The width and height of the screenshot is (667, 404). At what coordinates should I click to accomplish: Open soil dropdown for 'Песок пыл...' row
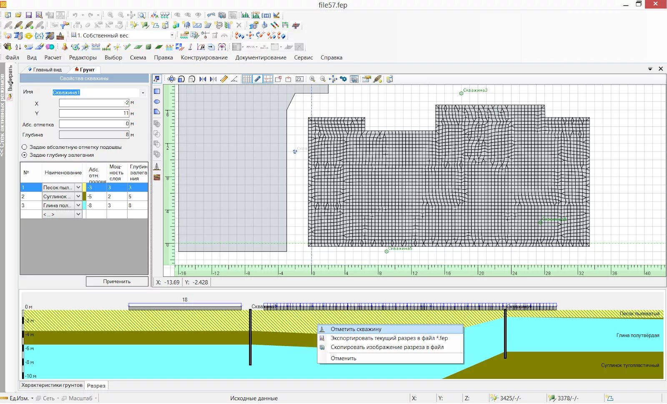click(78, 188)
